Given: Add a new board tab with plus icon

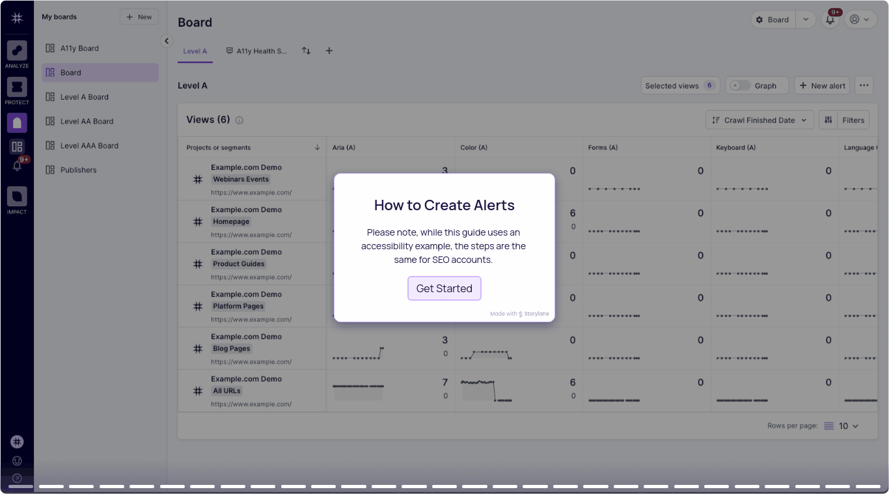Looking at the screenshot, I should pos(329,50).
